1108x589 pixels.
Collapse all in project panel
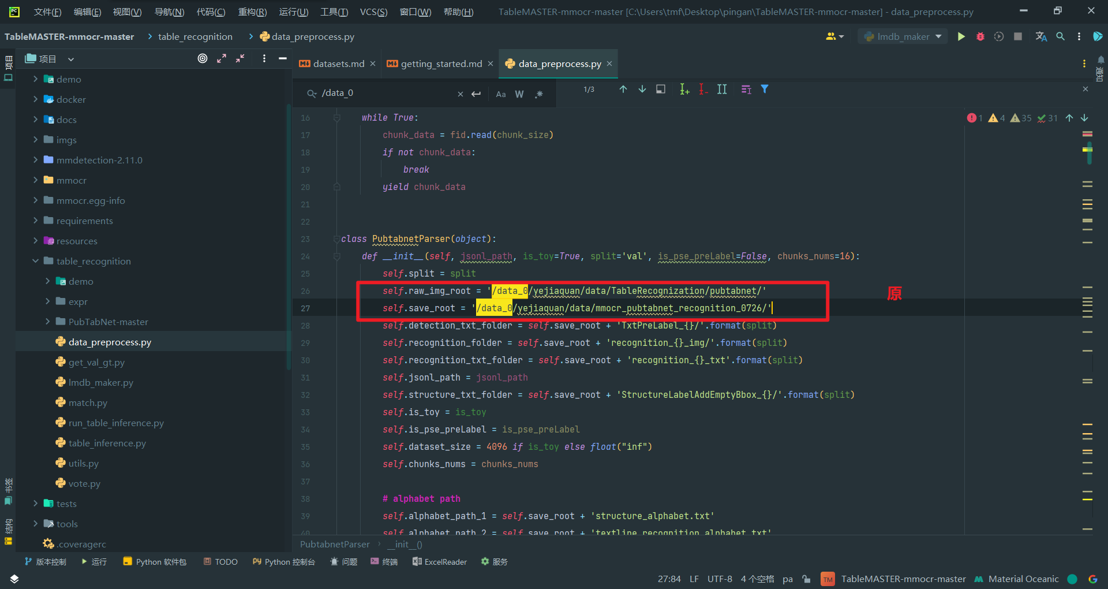point(240,58)
